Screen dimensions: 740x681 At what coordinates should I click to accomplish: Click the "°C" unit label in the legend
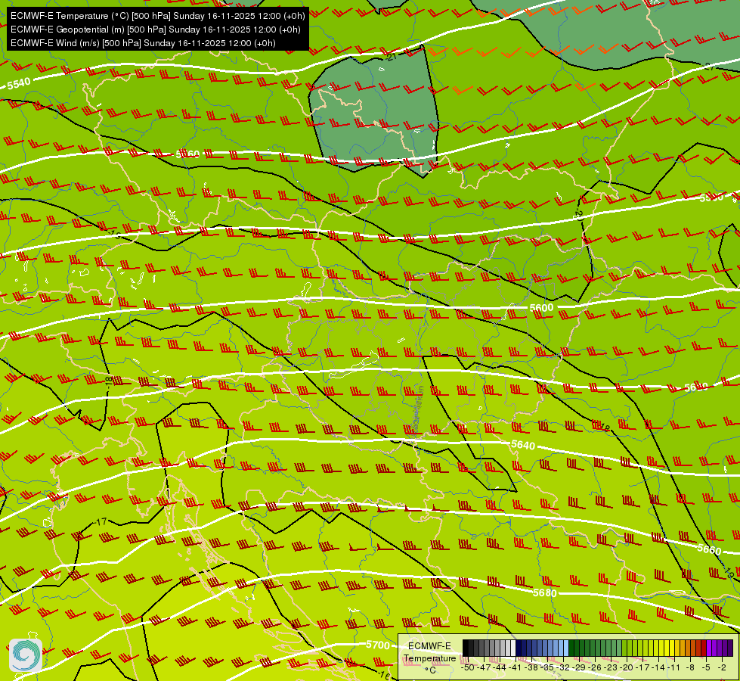[430, 670]
